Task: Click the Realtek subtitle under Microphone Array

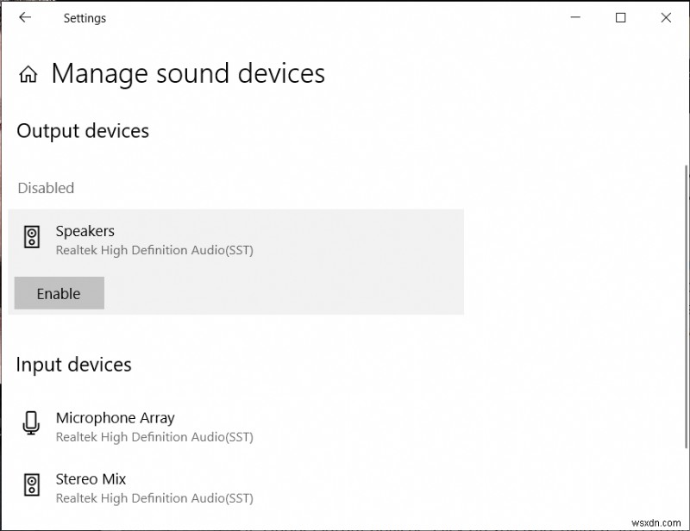Action: [154, 437]
